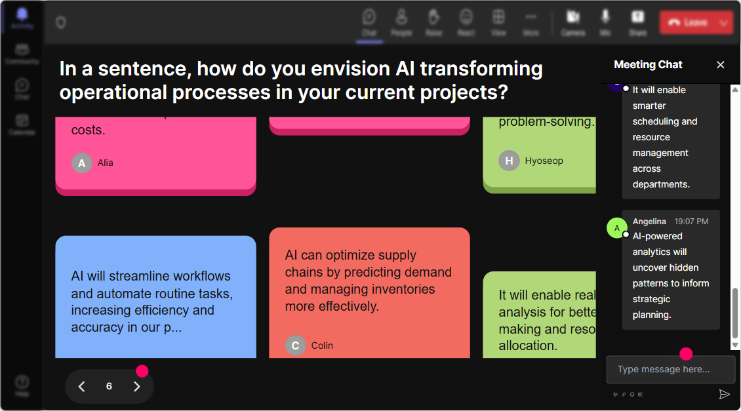This screenshot has width=741, height=411.
Task: Click the 19:07 PM timestamp in chat
Action: point(691,222)
